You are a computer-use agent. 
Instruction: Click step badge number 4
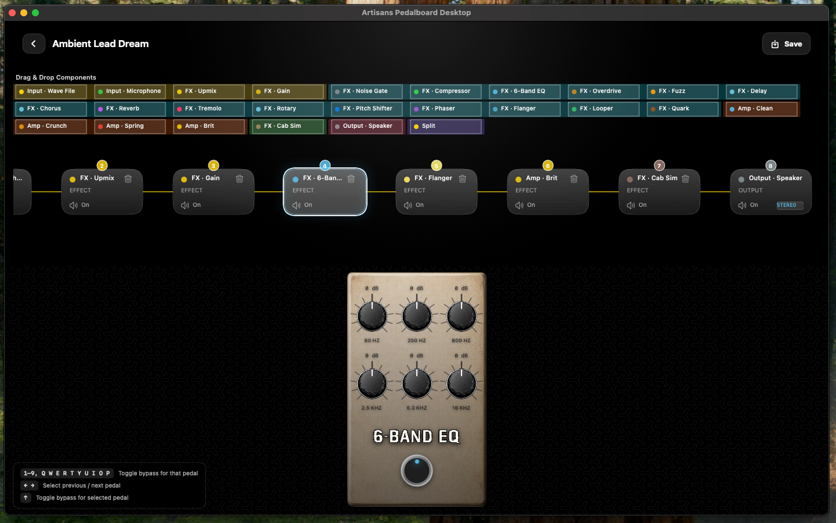pyautogui.click(x=325, y=166)
